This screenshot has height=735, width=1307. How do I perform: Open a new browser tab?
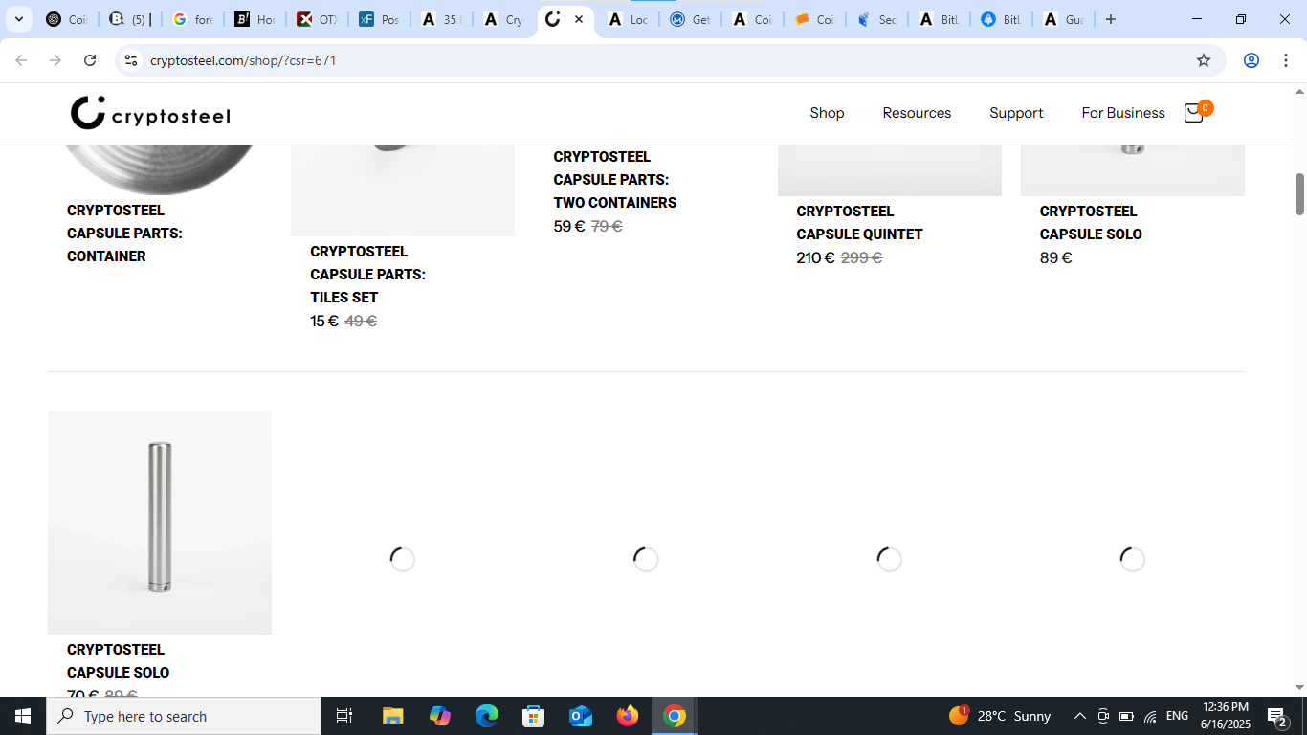[x=1110, y=19]
